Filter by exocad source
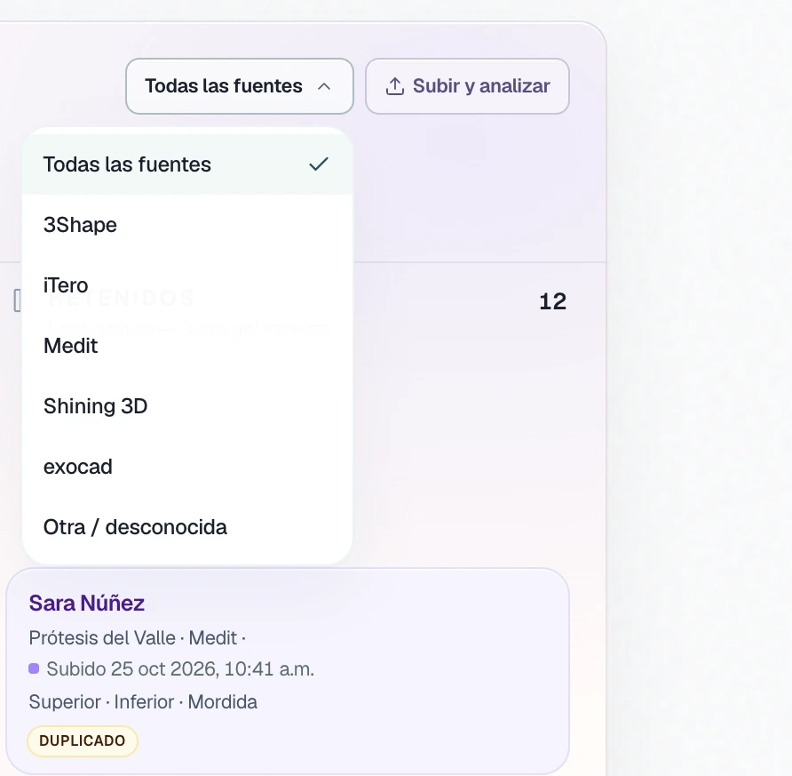Screen dimensions: 792x776 pyautogui.click(x=187, y=467)
